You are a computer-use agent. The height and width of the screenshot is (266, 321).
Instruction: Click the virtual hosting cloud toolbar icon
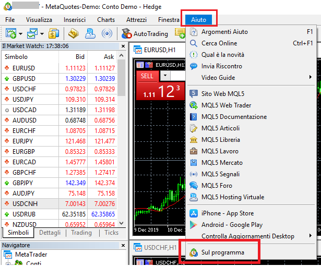pyautogui.click(x=90, y=33)
